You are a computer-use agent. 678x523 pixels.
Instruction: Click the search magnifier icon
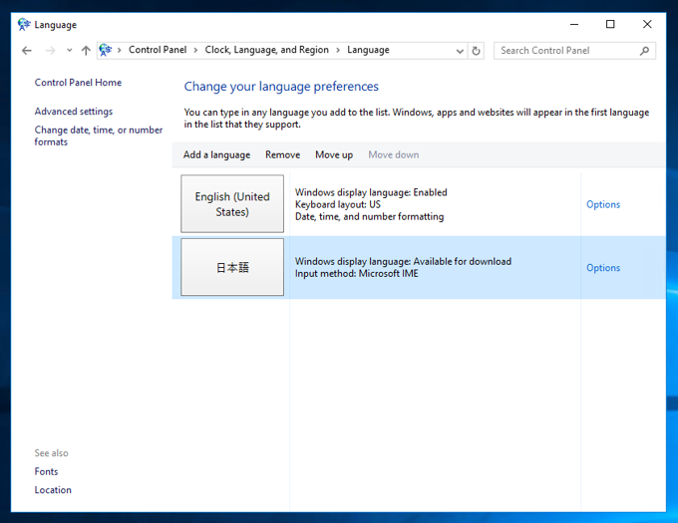point(644,51)
